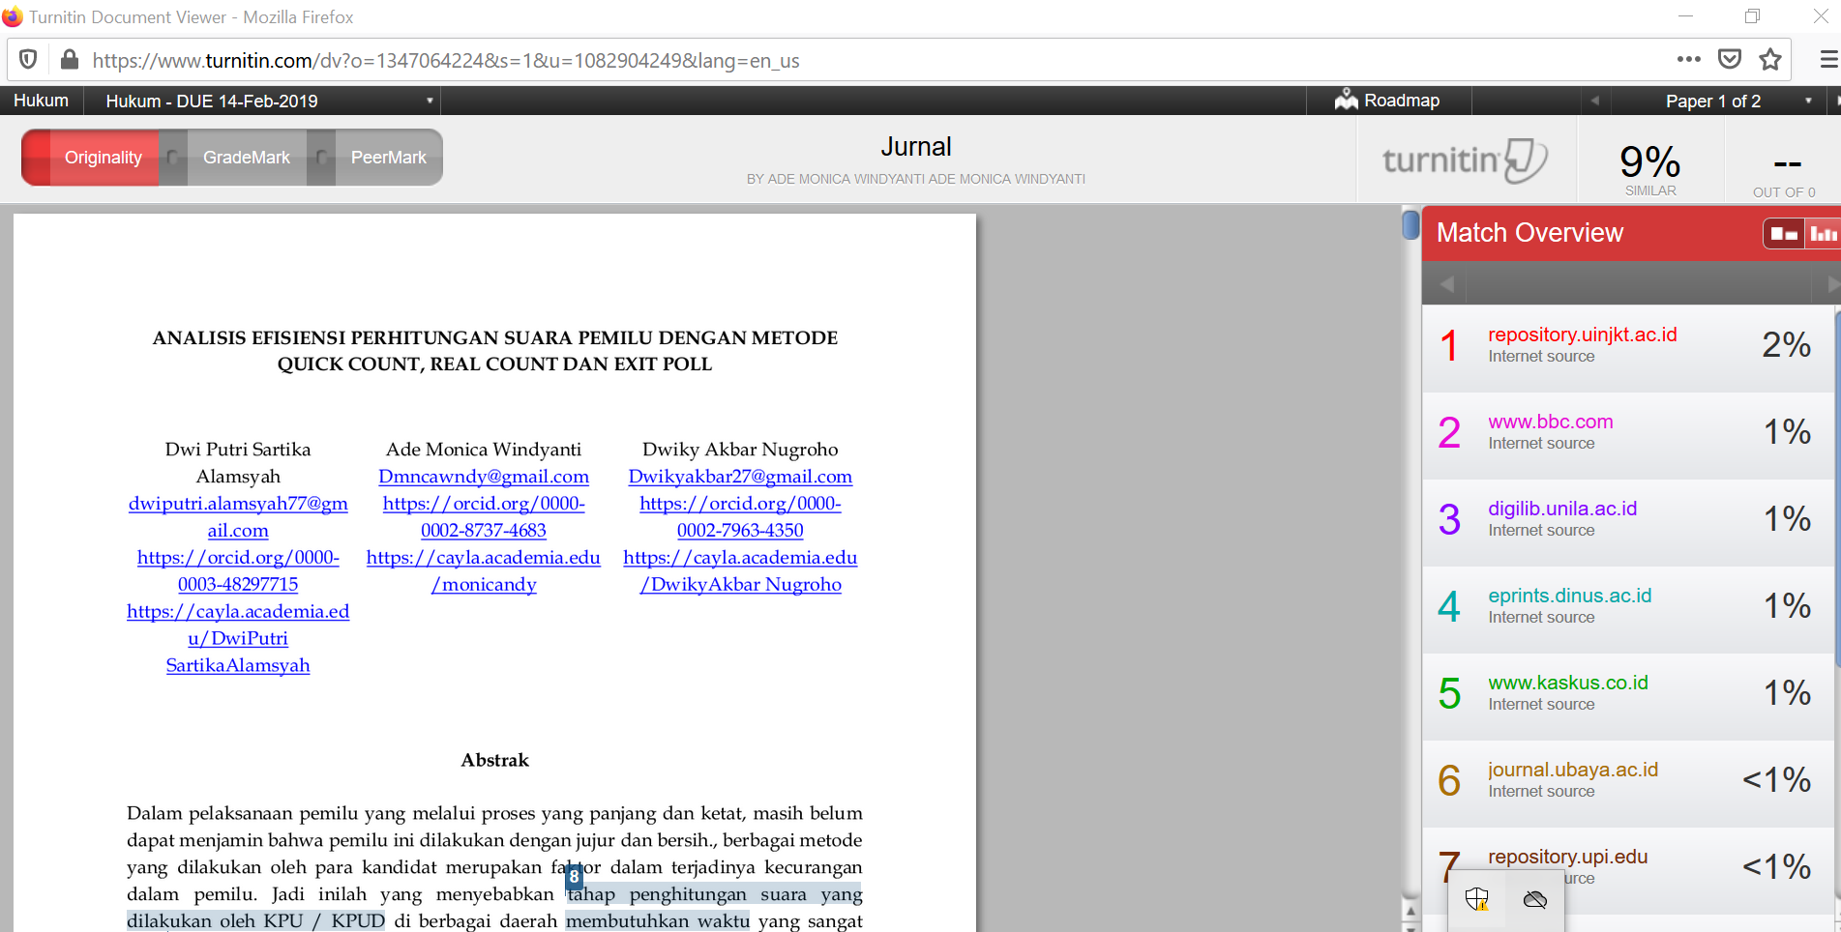Select the www.bbc.com match entry
The image size is (1841, 932).
tap(1550, 422)
